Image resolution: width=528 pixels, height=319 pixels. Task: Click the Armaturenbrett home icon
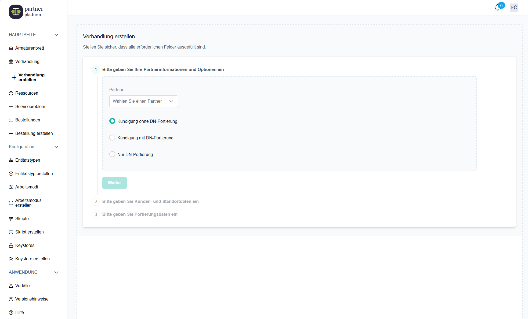pos(11,48)
